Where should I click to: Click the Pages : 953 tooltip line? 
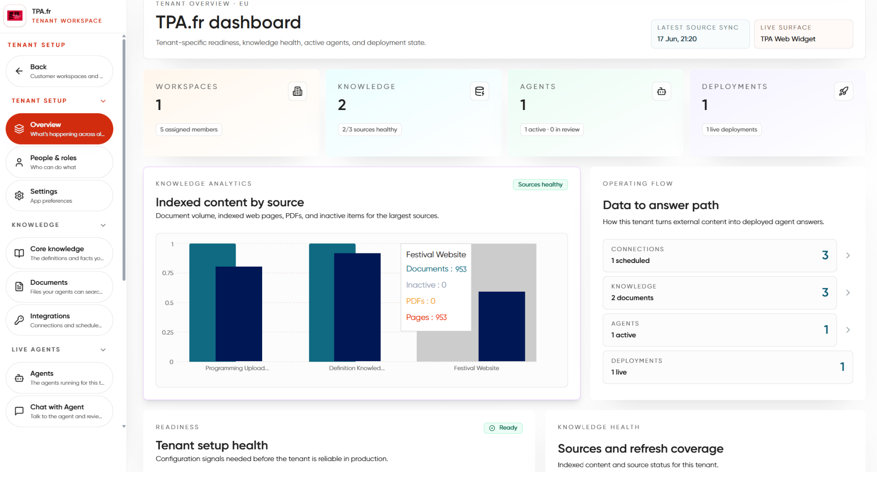tap(426, 317)
